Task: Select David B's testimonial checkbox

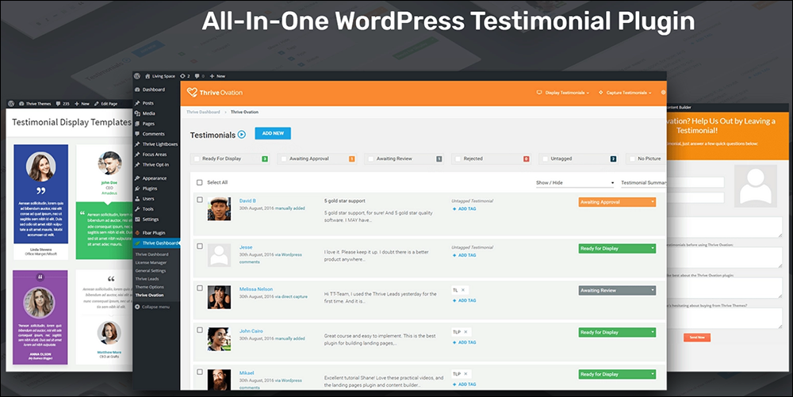Action: coord(200,200)
